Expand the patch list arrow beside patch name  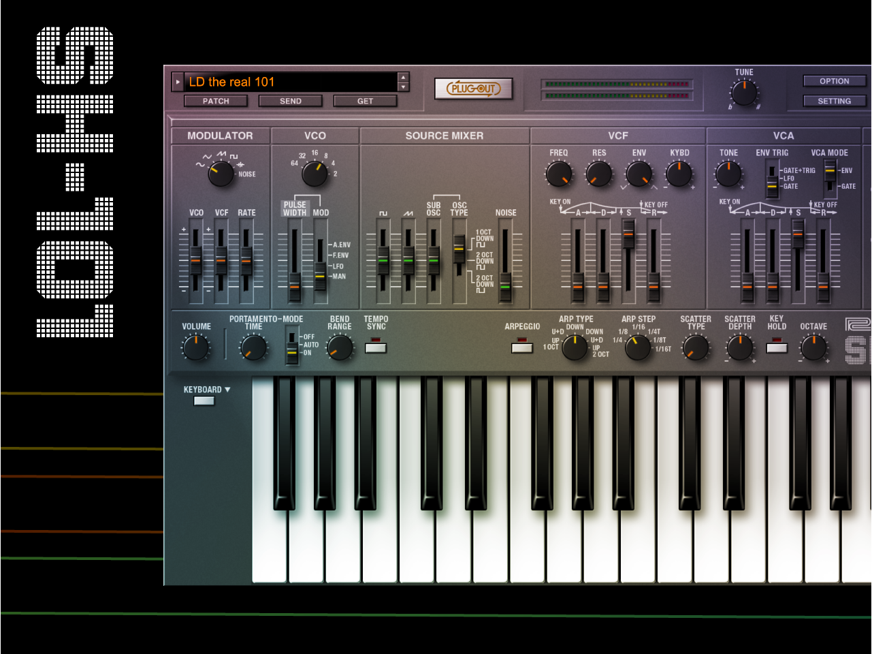[178, 82]
